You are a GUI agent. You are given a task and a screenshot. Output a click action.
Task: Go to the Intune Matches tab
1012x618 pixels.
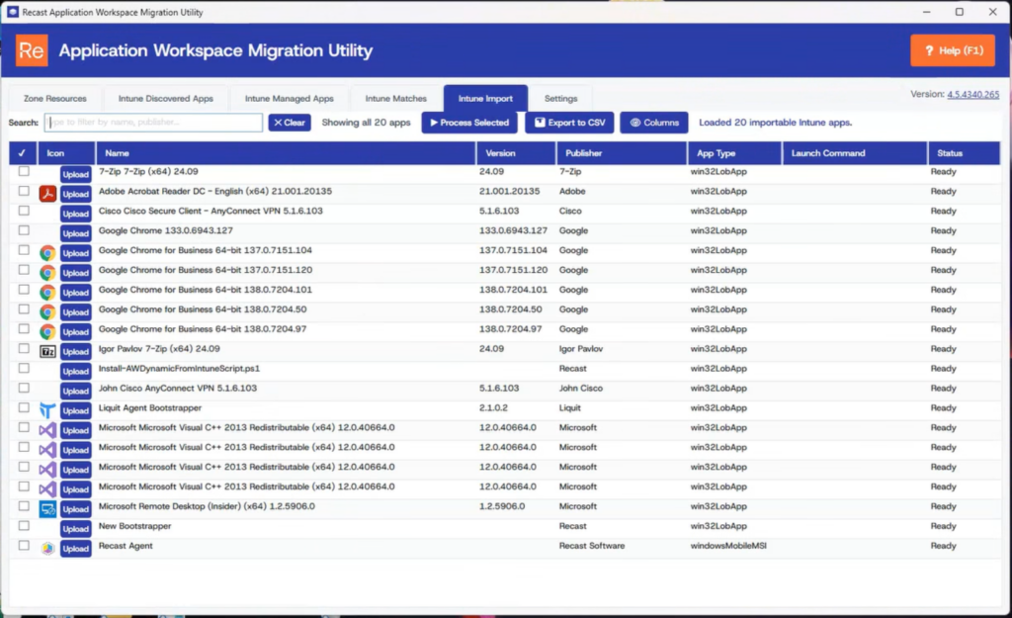(395, 98)
